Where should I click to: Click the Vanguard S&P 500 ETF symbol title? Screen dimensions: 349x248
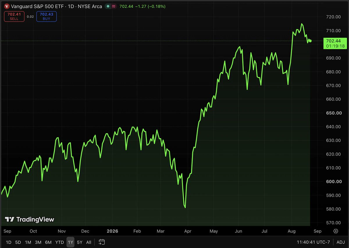(x=37, y=6)
